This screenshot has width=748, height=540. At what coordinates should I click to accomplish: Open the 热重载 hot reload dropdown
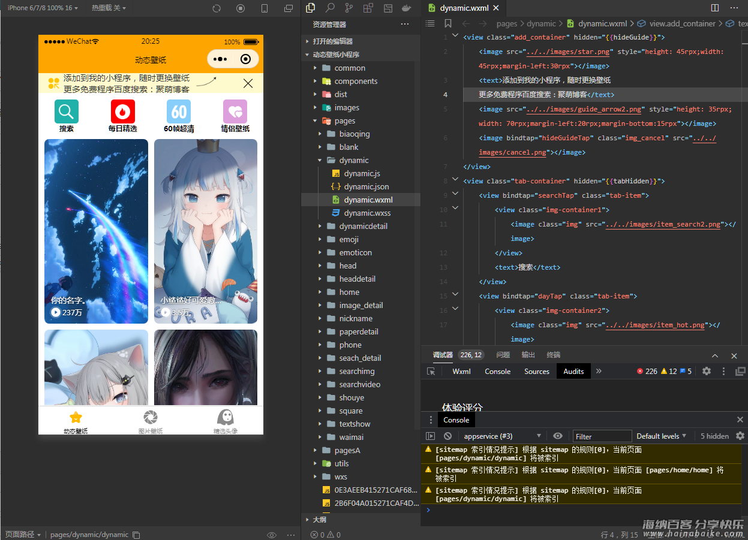coord(109,8)
